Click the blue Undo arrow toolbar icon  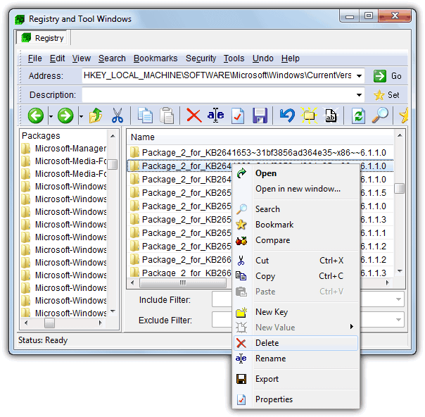point(287,116)
